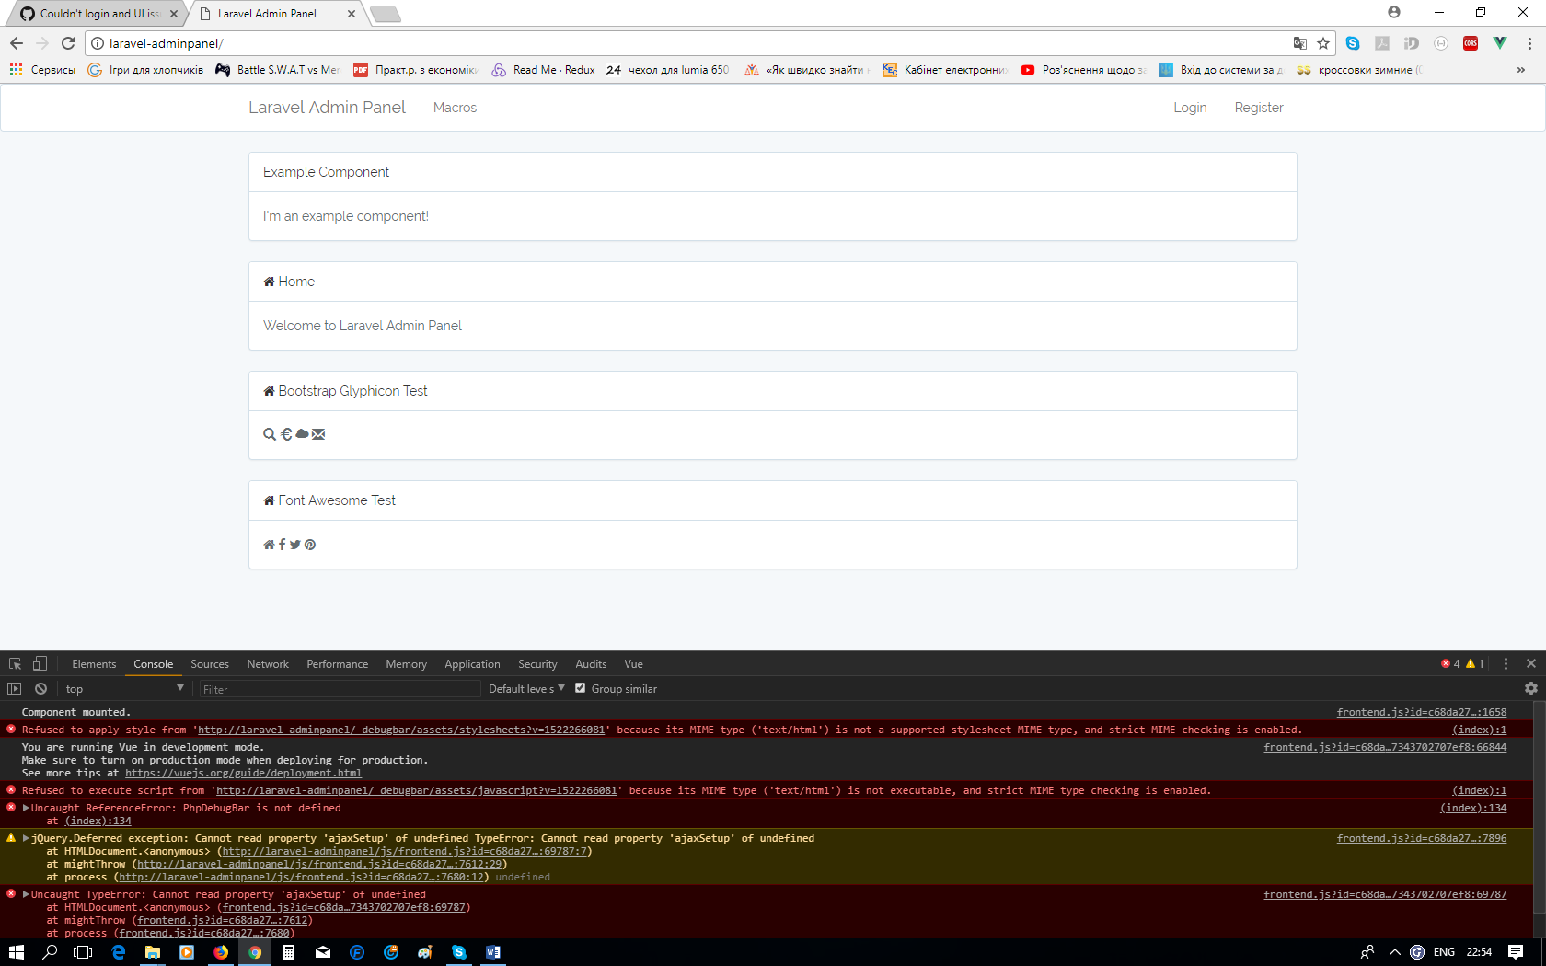Open the DevTools settings gear
The image size is (1546, 966).
point(1530,688)
